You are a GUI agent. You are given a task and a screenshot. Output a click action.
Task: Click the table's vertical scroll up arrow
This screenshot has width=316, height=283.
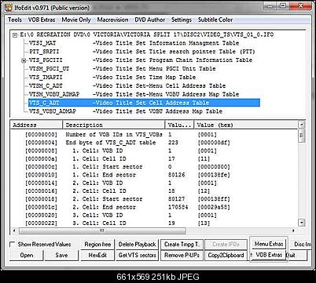[x=302, y=125]
